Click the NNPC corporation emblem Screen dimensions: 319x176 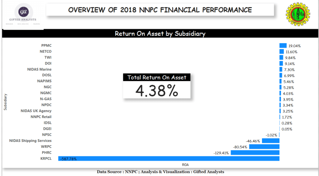298,15
